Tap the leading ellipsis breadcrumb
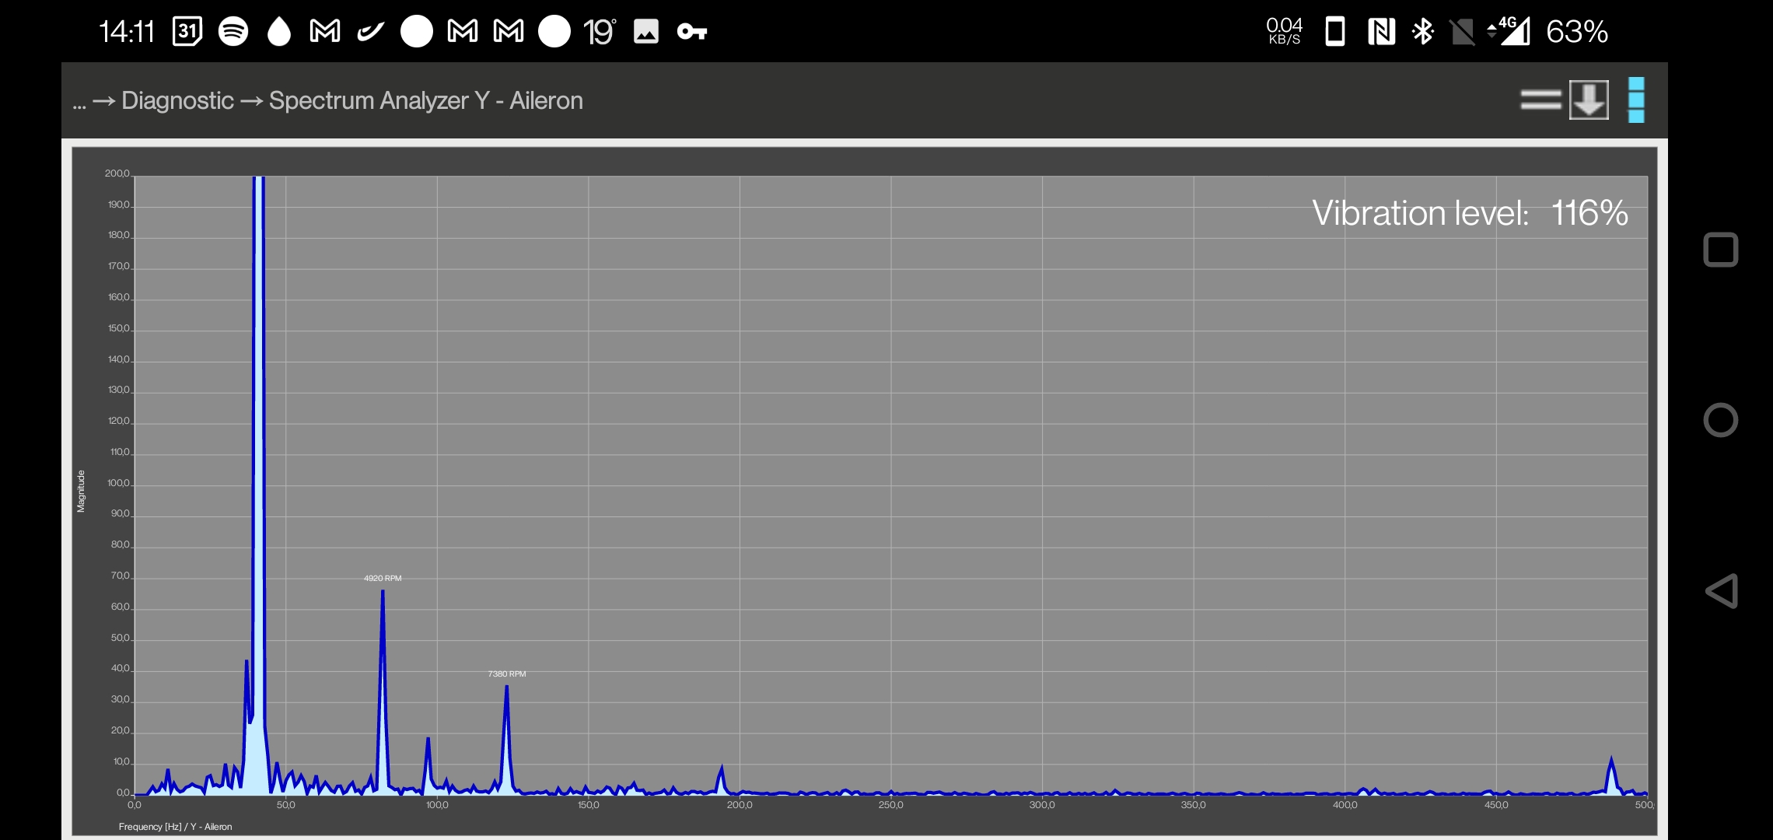Screen dimensions: 1773x840 [79, 102]
